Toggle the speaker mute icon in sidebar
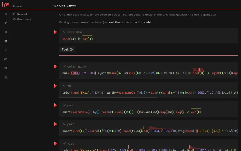Viewport: 241px width, 151px height. coord(6,14)
